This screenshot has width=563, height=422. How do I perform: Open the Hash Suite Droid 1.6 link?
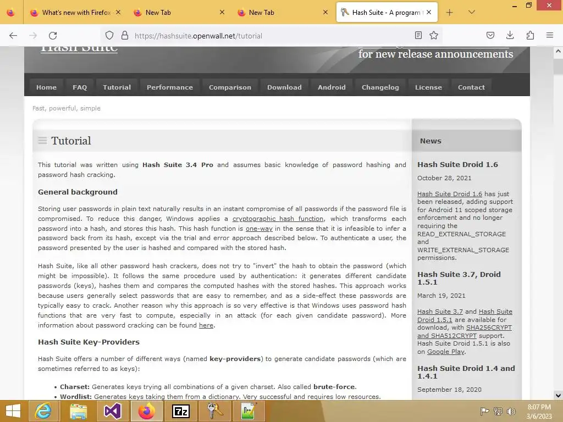(x=450, y=194)
